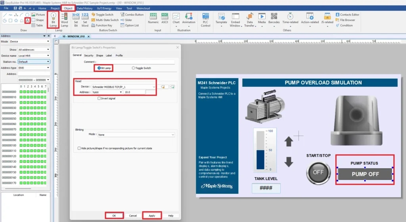Screen dimensions: 406x222
Task: Insert an ASCII input object
Action: coord(165,18)
